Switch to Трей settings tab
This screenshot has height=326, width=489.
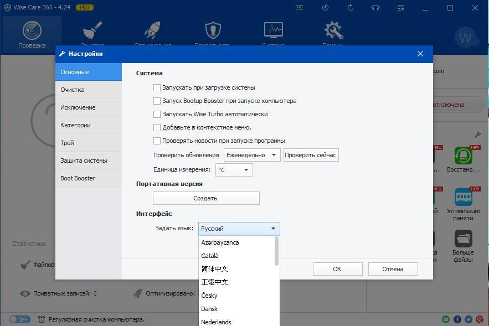(x=89, y=143)
